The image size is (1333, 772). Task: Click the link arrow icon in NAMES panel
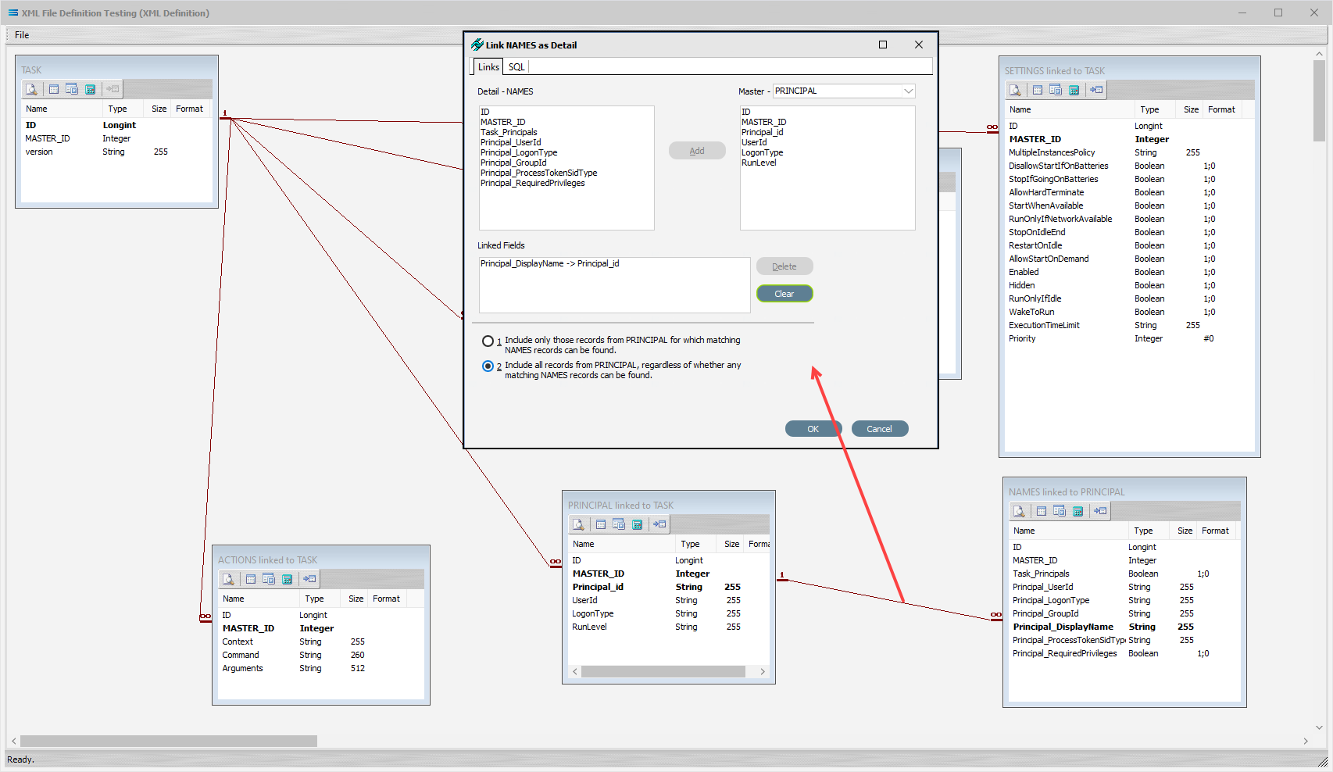(1100, 512)
